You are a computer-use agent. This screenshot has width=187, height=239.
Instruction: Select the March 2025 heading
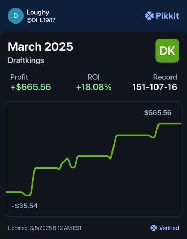point(40,47)
